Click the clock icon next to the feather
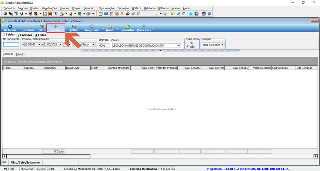The width and height of the screenshot is (320, 171). pyautogui.click(x=178, y=14)
